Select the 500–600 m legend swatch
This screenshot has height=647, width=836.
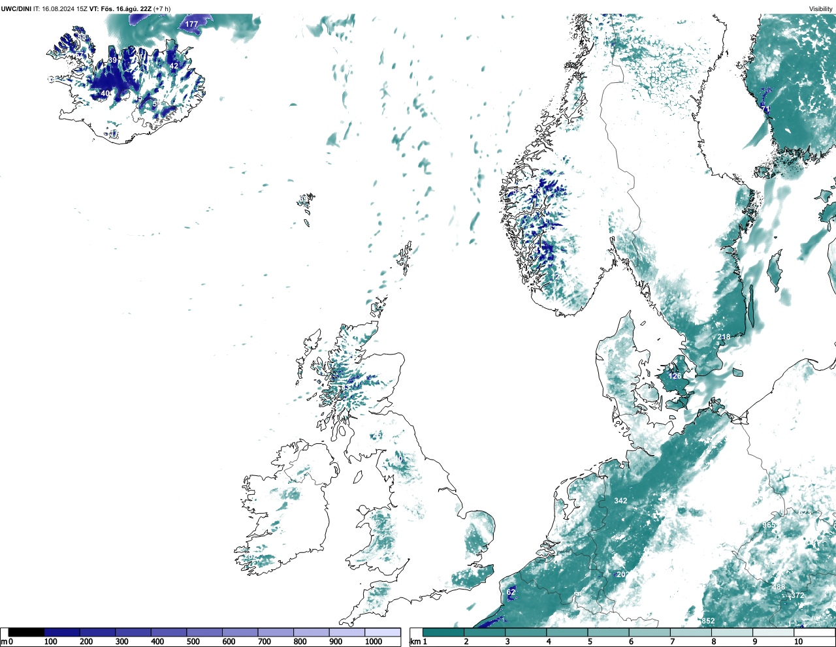pos(204,632)
